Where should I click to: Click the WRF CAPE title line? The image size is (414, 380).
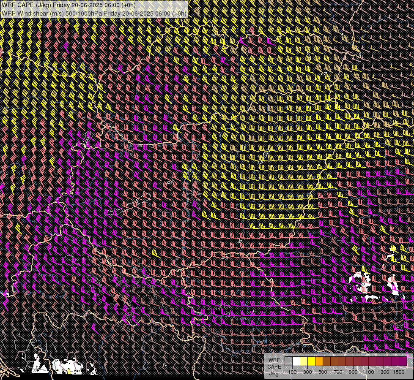pos(69,5)
